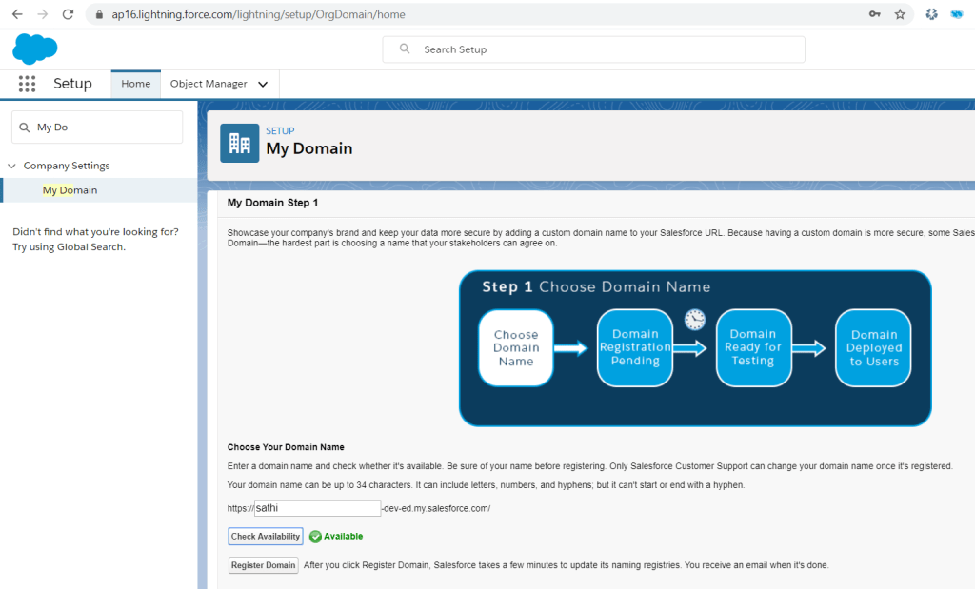Open the App Launcher grid icon
975x589 pixels.
[x=27, y=84]
